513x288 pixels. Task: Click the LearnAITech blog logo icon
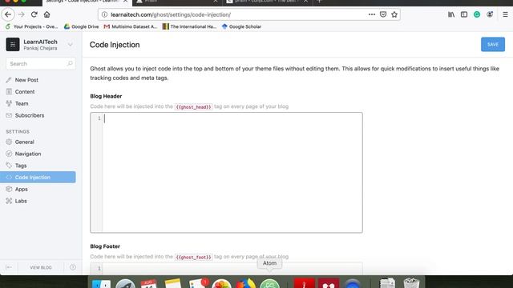[13, 45]
